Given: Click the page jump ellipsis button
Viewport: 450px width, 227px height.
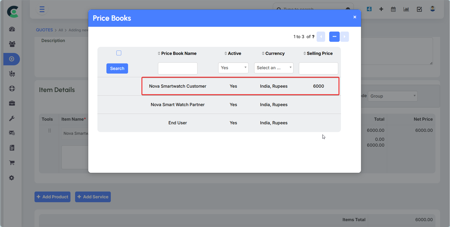Looking at the screenshot, I should click(334, 37).
